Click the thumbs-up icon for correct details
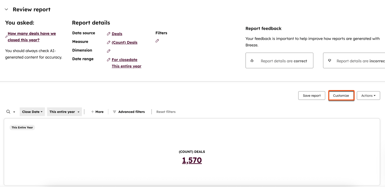Screen dimensions: 385x187 pos(252,61)
